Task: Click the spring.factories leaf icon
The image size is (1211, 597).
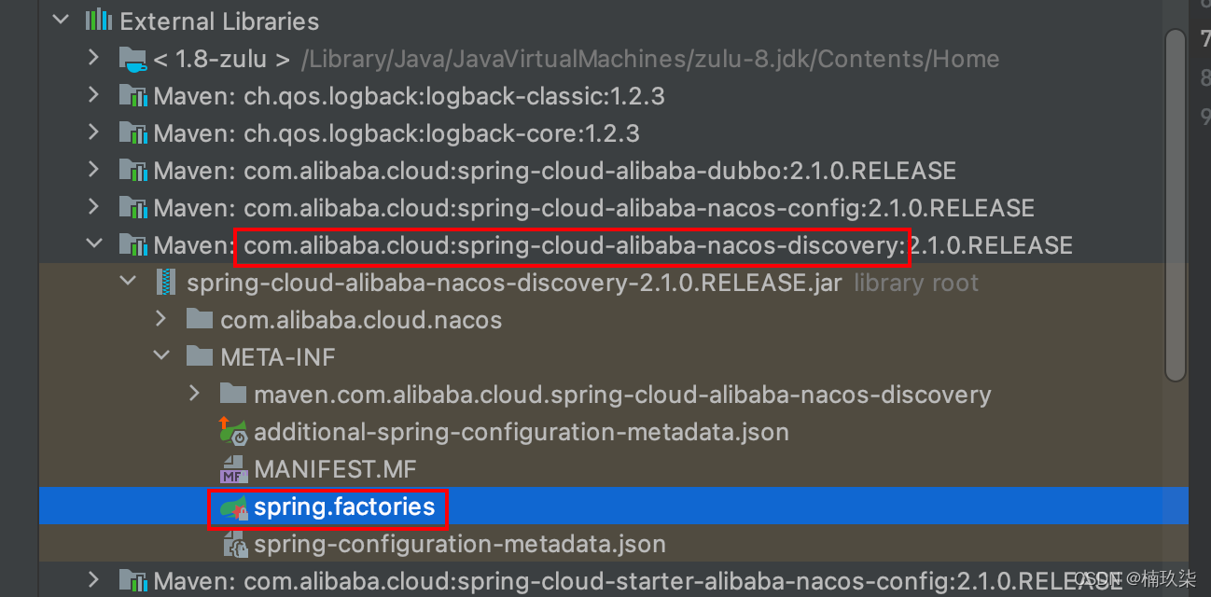Action: coord(232,507)
